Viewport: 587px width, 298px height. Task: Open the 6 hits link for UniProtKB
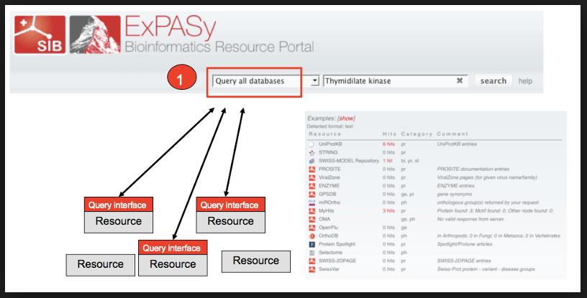pos(388,144)
